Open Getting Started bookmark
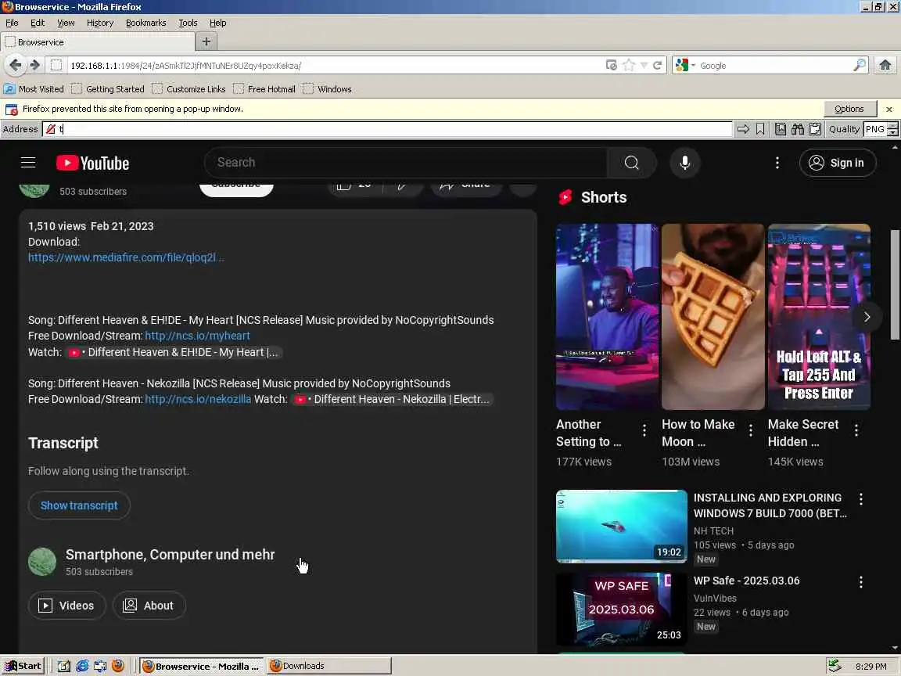Viewport: 901px width, 676px height. coord(108,89)
